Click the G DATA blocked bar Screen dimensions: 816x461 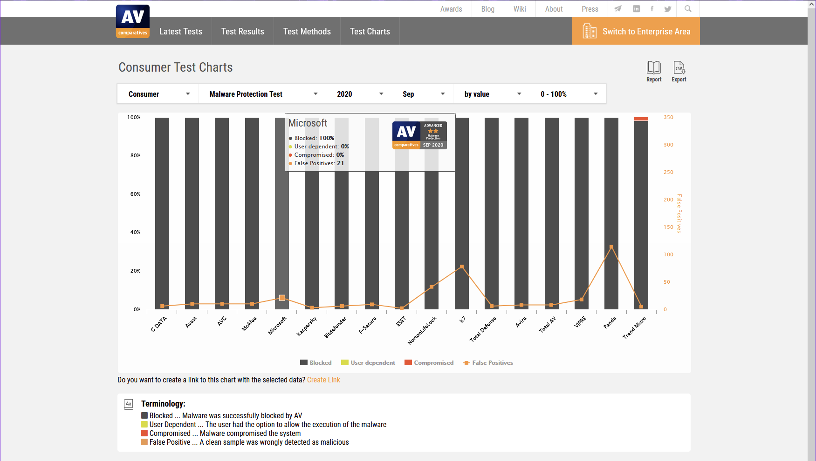(x=162, y=214)
